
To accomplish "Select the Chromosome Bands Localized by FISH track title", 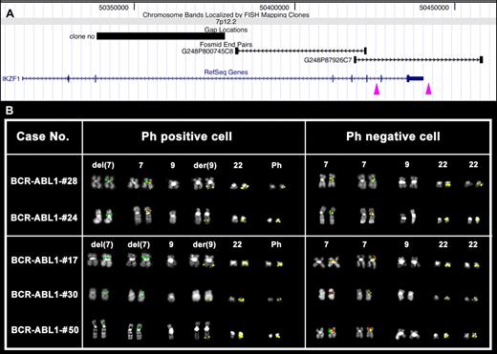I will point(226,15).
